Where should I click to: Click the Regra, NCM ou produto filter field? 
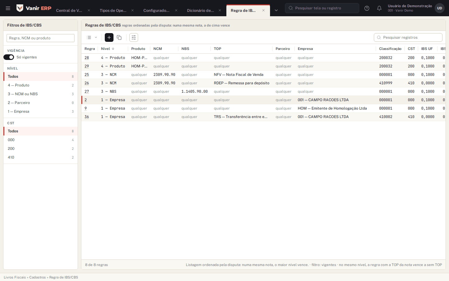41,38
